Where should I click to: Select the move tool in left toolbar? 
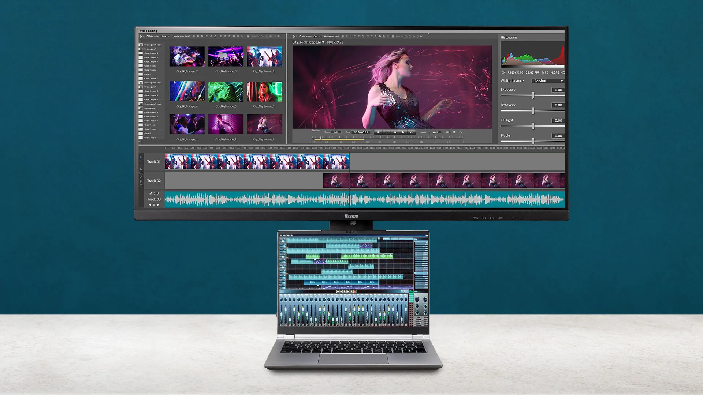[141, 37]
